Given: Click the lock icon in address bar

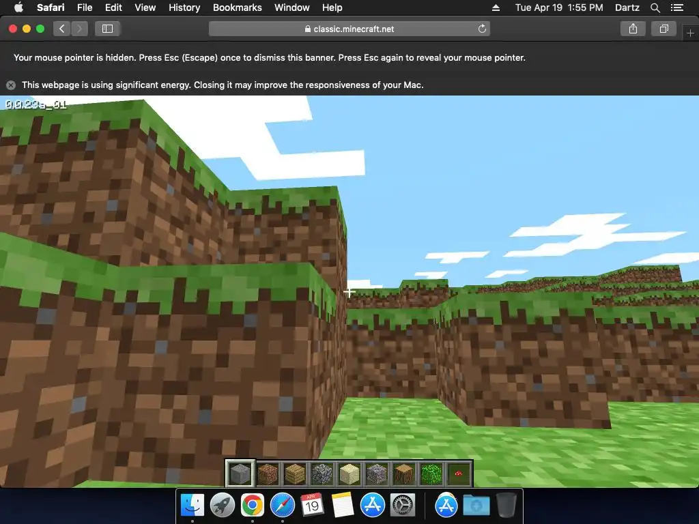Looking at the screenshot, I should click(x=308, y=29).
